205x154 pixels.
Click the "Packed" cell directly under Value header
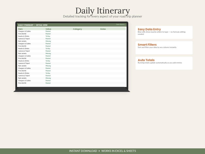tap(48, 31)
